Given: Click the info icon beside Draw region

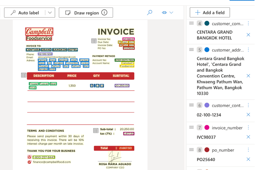Looking at the screenshot, I should click(x=104, y=13).
